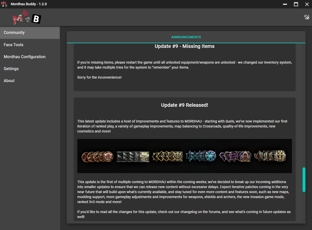This screenshot has width=312, height=230.
Task: Open the Face Tools section
Action: pyautogui.click(x=30, y=45)
